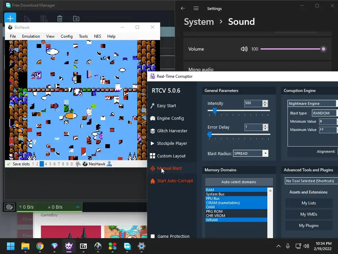Click the pause downloads icon

[x=44, y=19]
